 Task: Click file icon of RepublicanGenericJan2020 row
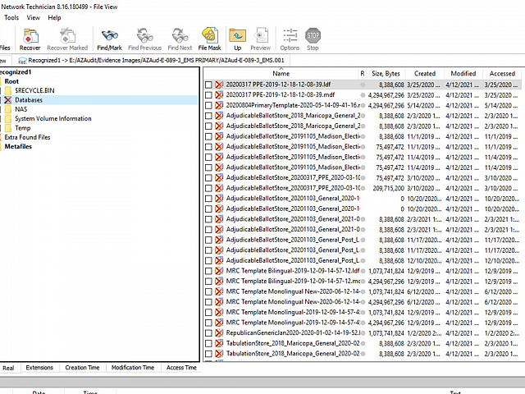[219, 333]
